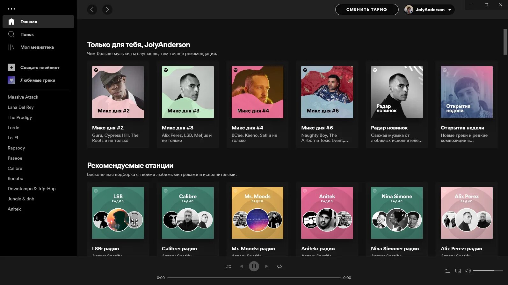Toggle repeat mode

[x=279, y=267]
